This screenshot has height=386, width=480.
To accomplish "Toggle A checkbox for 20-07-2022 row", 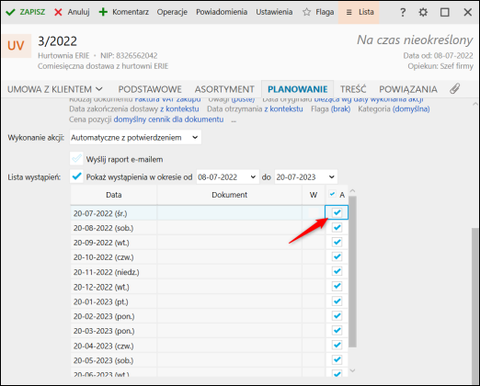I will pos(337,212).
